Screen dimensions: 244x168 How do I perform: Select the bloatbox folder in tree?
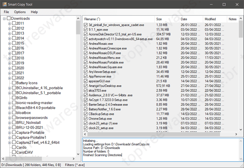(23, 112)
